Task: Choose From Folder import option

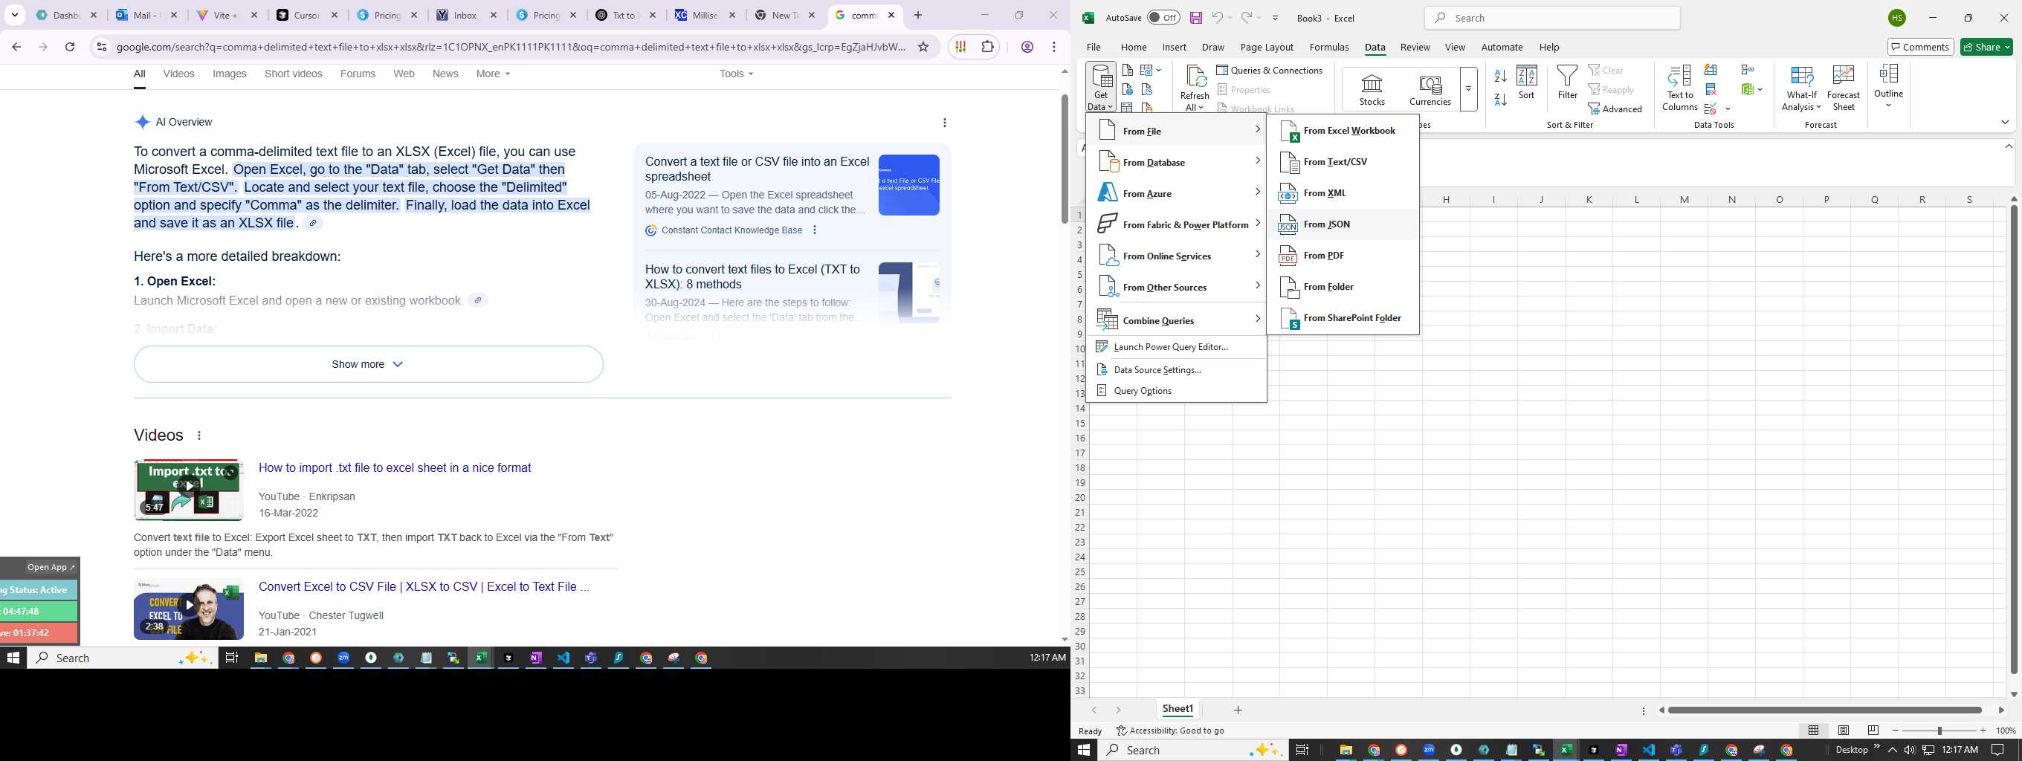Action: pyautogui.click(x=1343, y=287)
